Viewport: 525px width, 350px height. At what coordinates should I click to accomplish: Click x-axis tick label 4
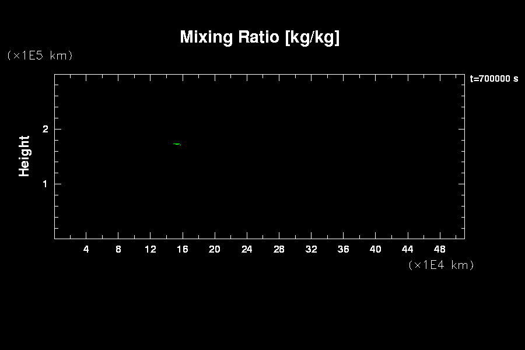pyautogui.click(x=86, y=249)
